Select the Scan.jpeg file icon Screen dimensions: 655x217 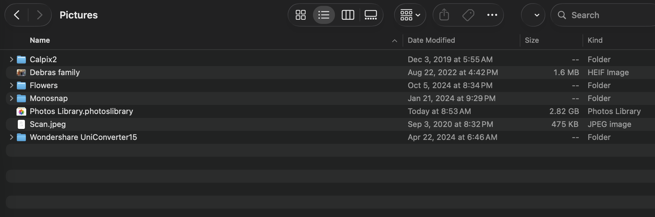coord(21,124)
